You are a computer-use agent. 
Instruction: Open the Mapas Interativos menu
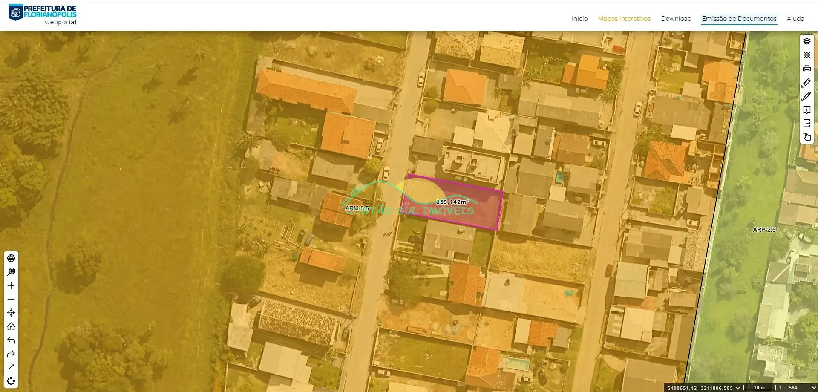pyautogui.click(x=624, y=19)
